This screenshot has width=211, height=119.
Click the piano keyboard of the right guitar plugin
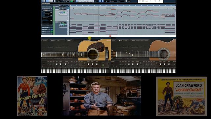[143, 70]
